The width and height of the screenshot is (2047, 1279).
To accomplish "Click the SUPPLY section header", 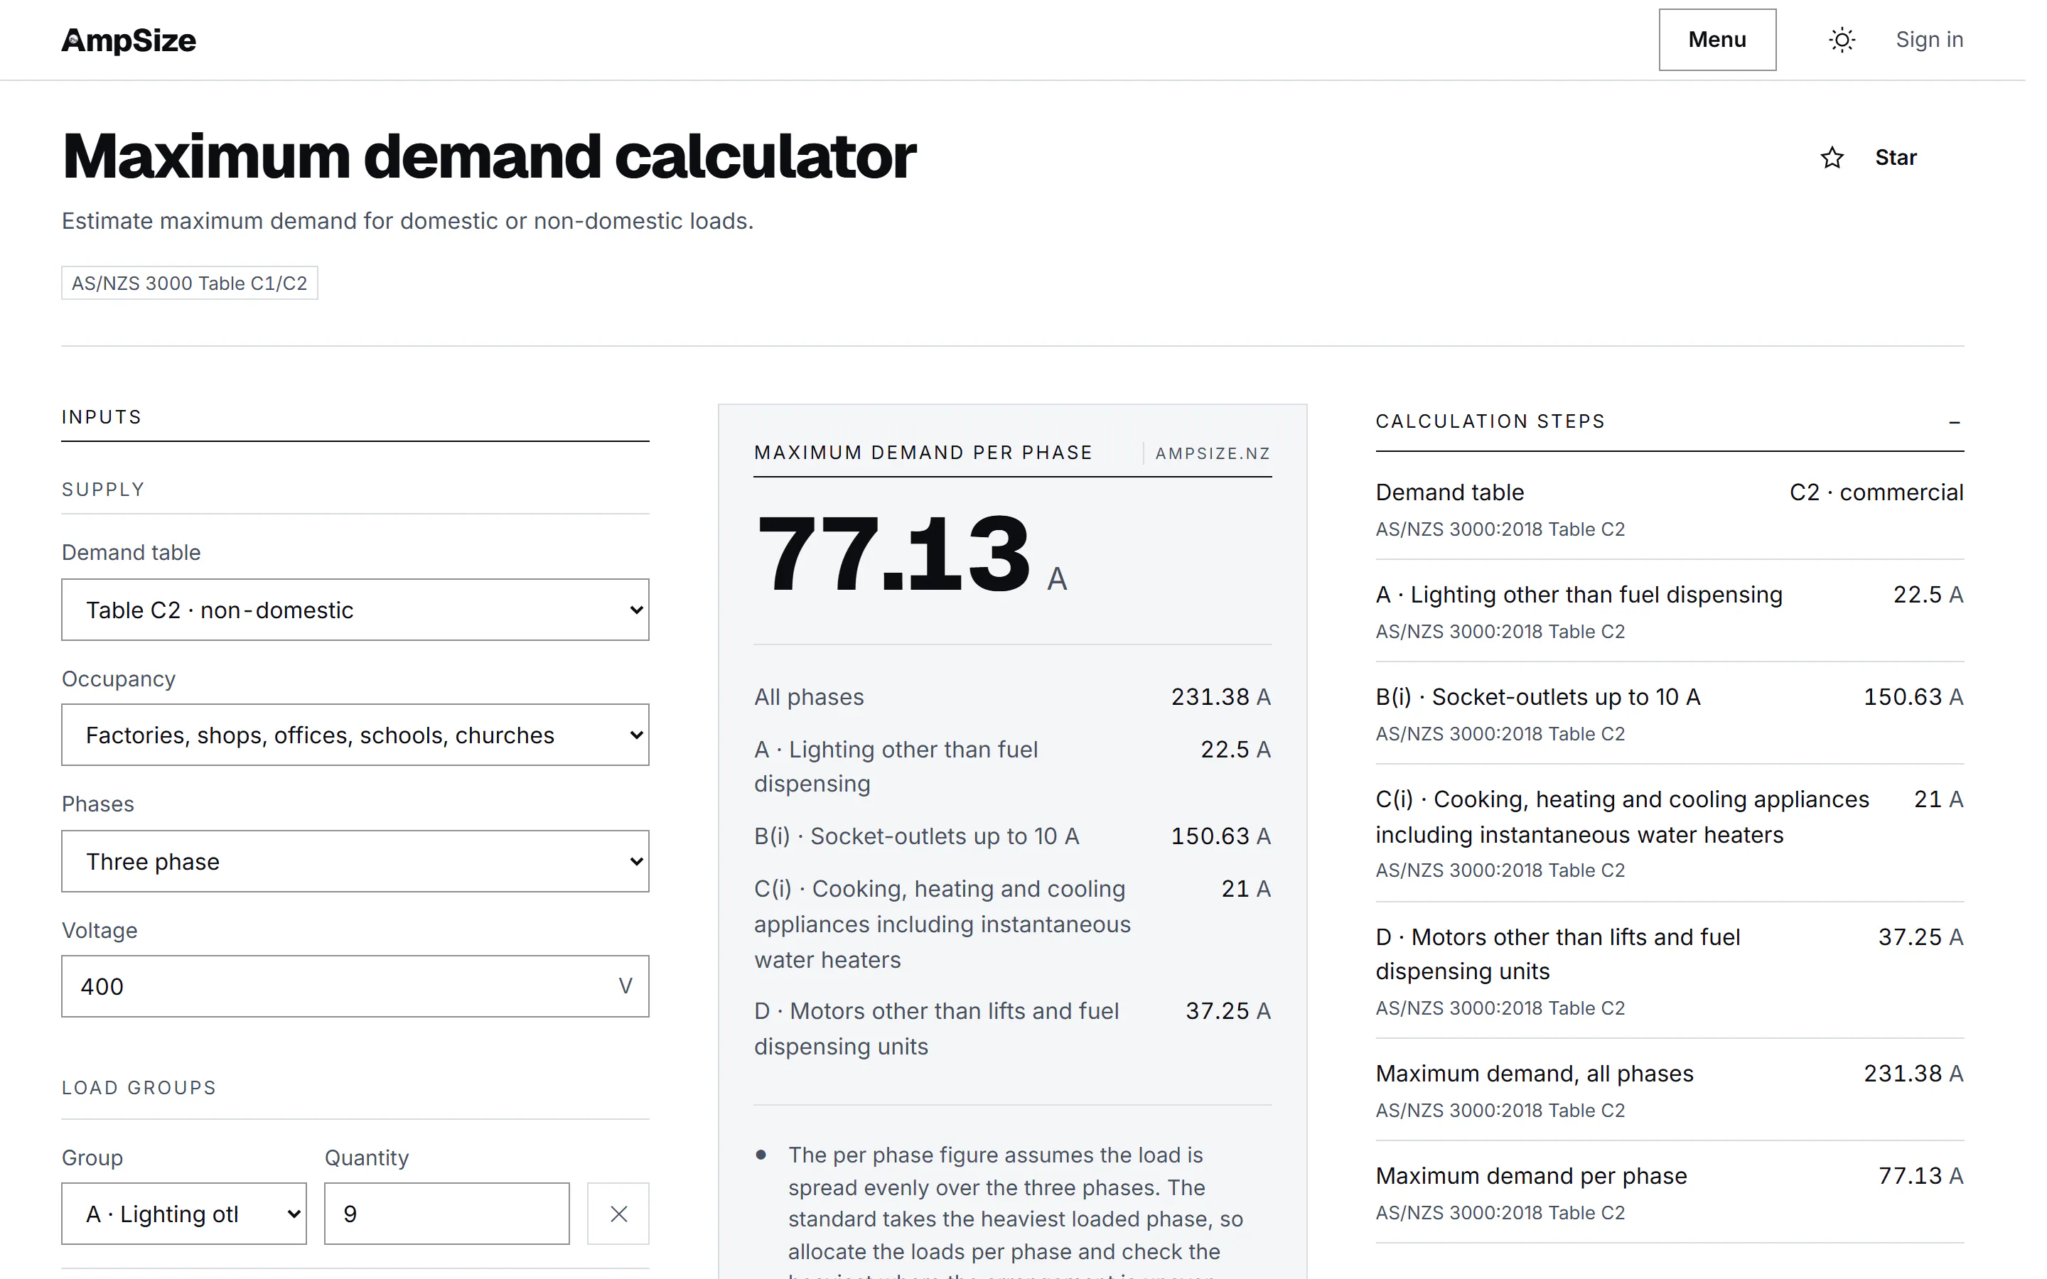I will point(103,490).
